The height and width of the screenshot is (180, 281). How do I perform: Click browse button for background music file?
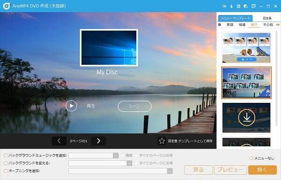point(116,156)
